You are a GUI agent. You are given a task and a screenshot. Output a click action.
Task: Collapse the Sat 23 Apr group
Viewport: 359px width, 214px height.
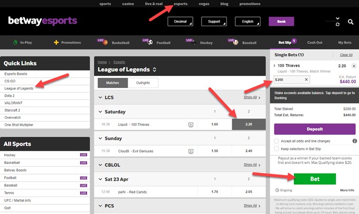[100, 179]
